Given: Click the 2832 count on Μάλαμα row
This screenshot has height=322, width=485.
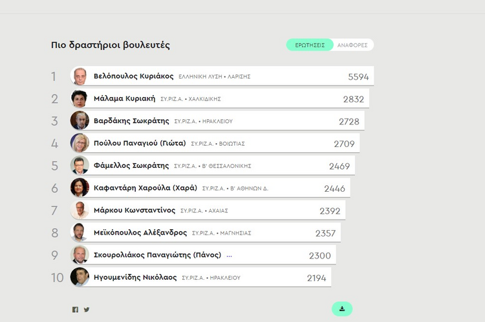Looking at the screenshot, I should coord(353,99).
